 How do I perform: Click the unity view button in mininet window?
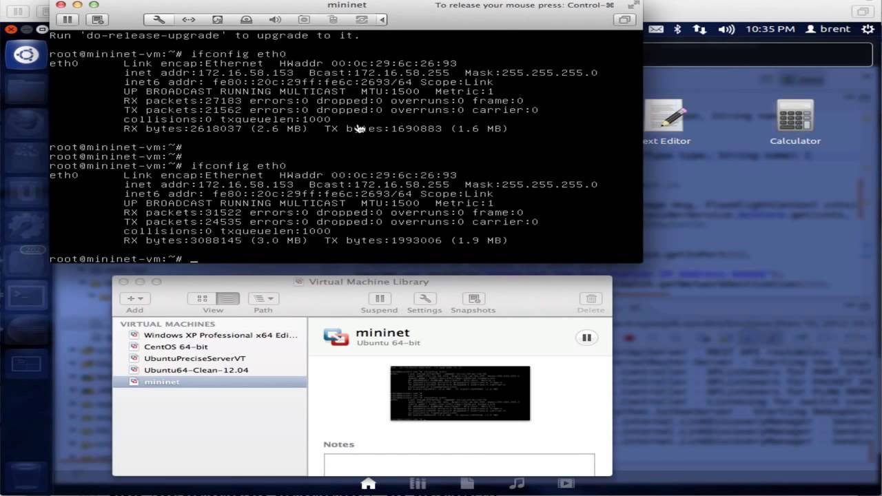pyautogui.click(x=624, y=20)
